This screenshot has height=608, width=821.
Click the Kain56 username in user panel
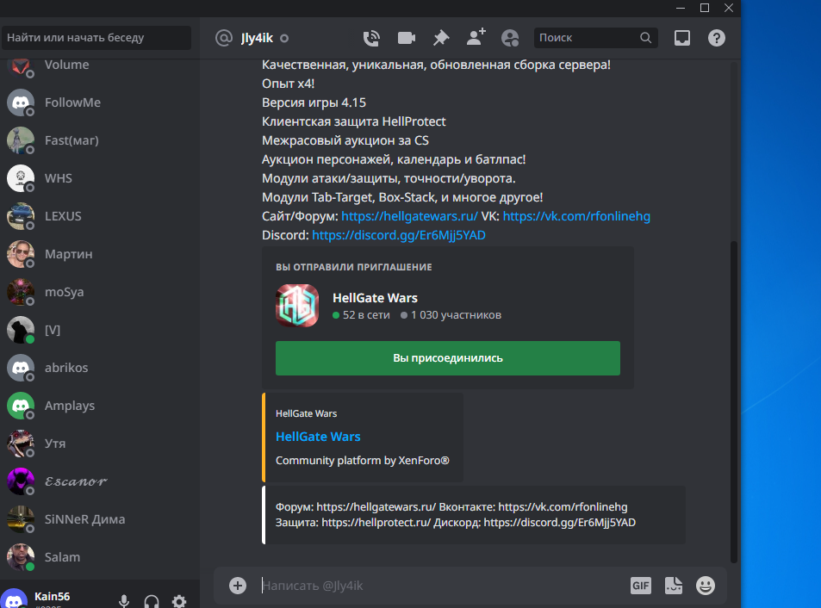pyautogui.click(x=53, y=597)
